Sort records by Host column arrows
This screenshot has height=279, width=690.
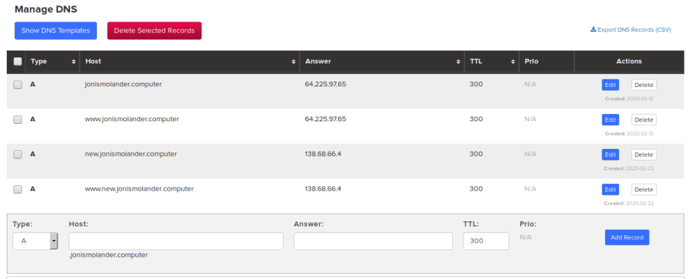click(294, 61)
